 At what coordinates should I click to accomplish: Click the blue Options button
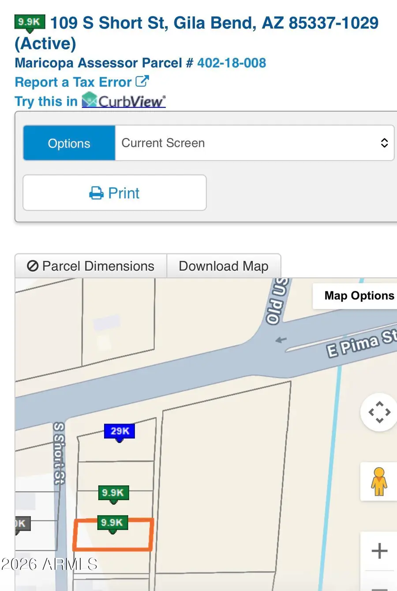[x=69, y=143]
